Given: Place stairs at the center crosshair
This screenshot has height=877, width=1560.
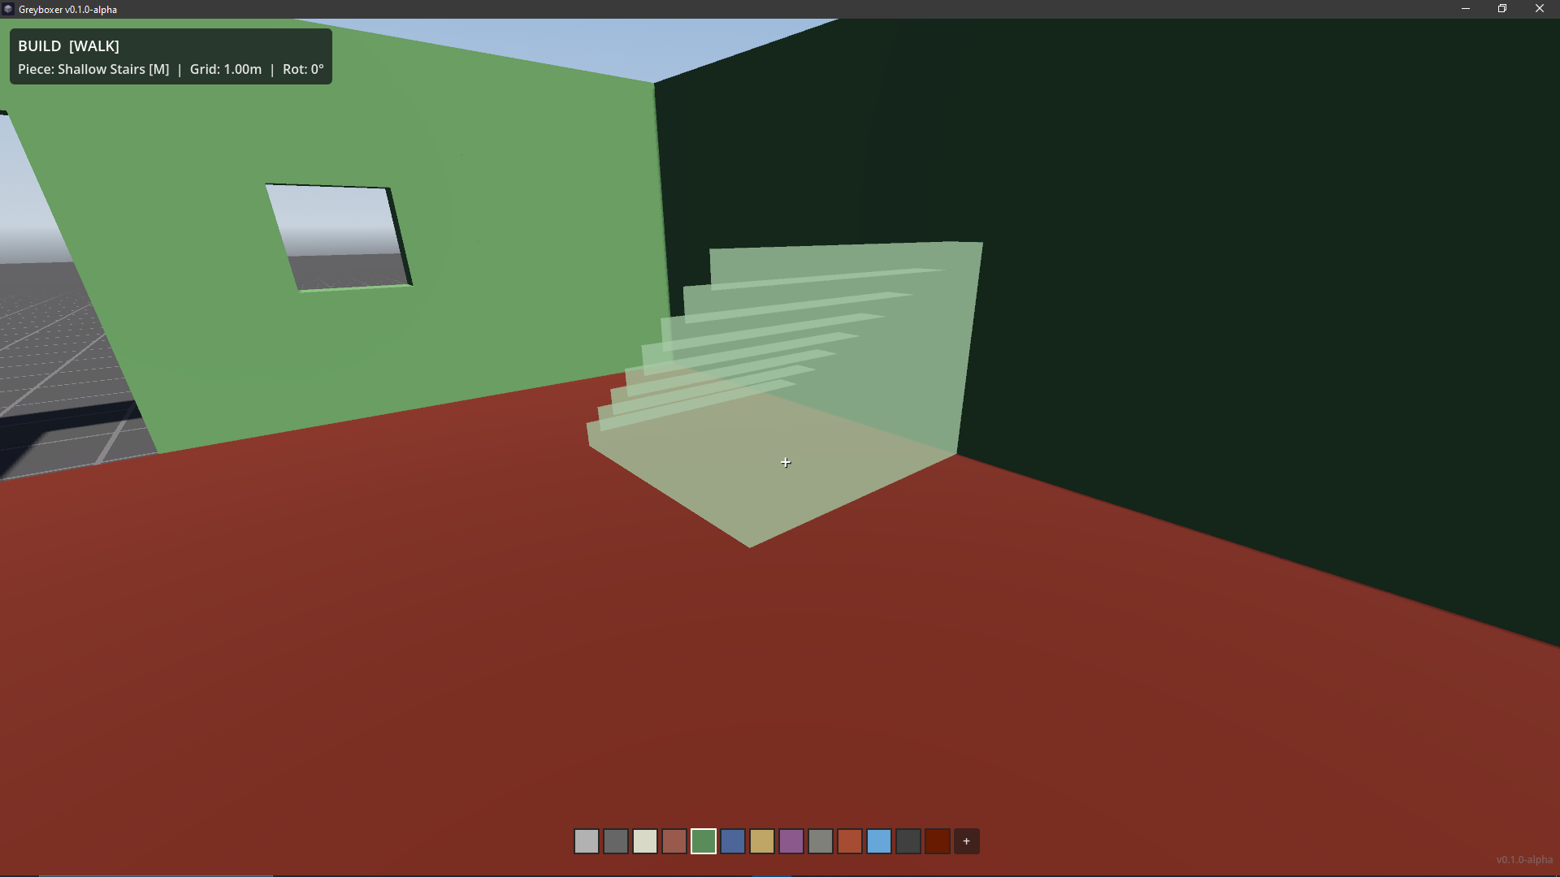Looking at the screenshot, I should coord(785,463).
